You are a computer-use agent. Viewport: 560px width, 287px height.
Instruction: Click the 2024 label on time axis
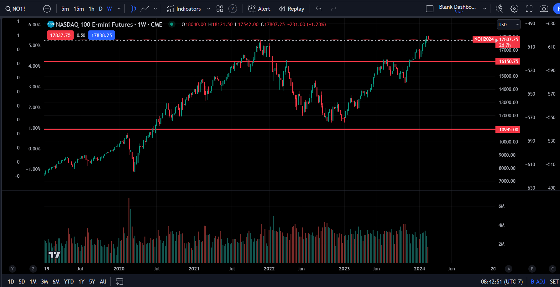(x=419, y=269)
